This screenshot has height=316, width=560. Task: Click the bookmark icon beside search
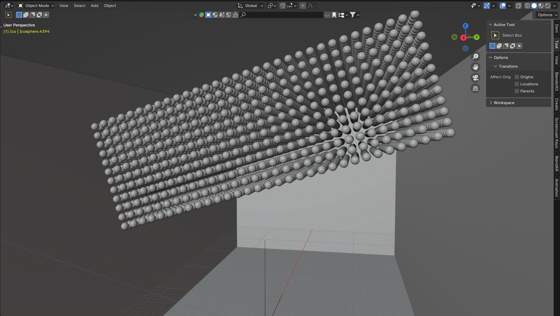point(334,15)
